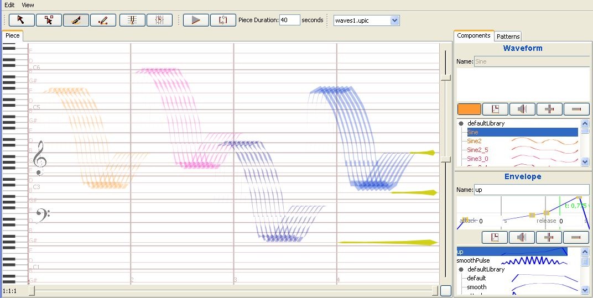Click the Envelope speaker preview button
Viewport: 593px width, 298px height.
[x=522, y=238]
